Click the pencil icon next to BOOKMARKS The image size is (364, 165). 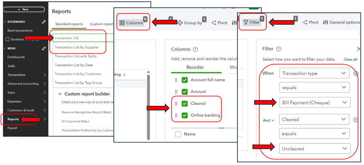tap(44, 22)
